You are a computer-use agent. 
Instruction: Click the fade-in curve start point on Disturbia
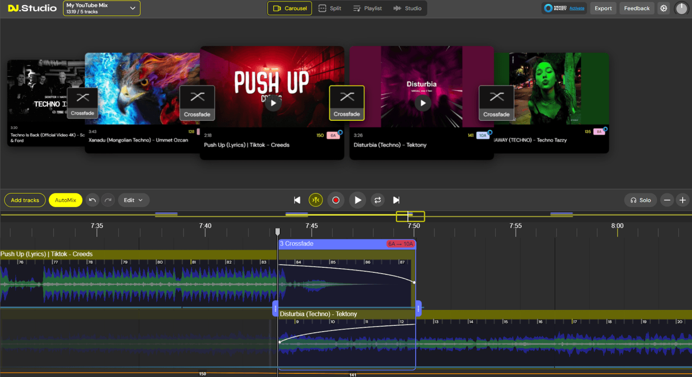(280, 342)
